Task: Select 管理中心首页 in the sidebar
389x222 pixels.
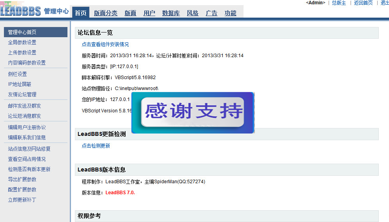Action: click(x=36, y=32)
